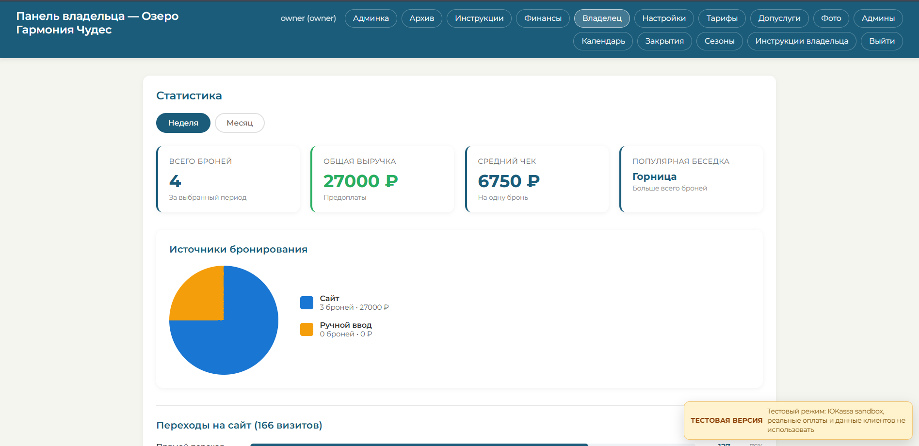
Task: Click the blue Сайт legend swatch
Action: tap(306, 303)
